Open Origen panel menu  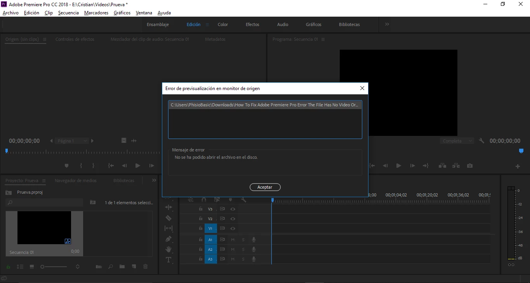[45, 39]
